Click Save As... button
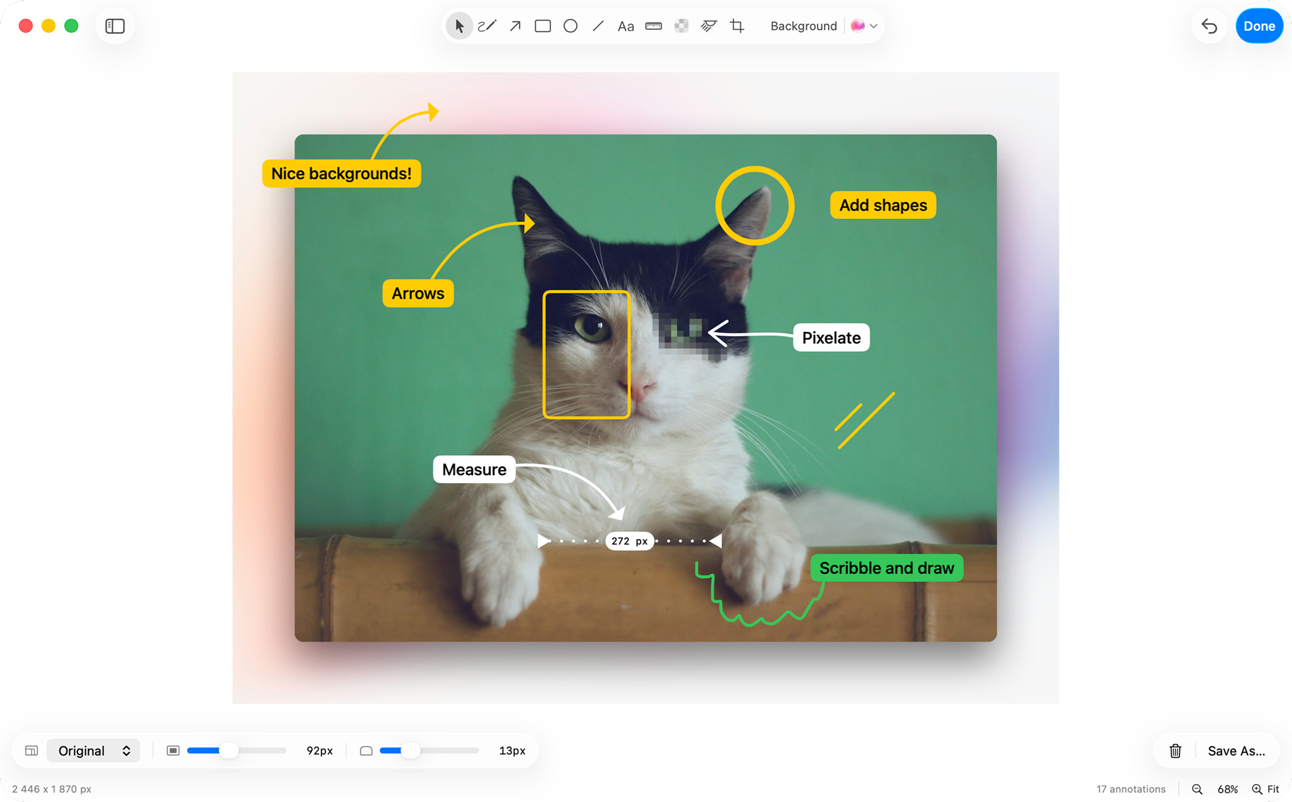The width and height of the screenshot is (1292, 802). click(1236, 750)
